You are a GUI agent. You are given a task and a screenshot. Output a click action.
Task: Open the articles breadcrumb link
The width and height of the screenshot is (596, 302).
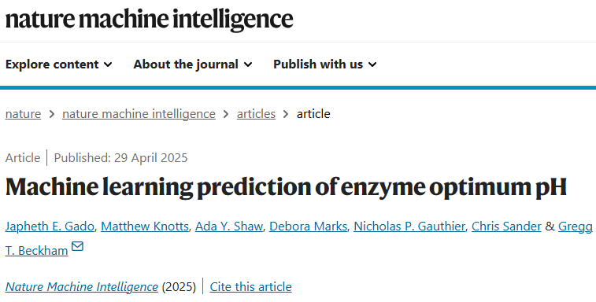pyautogui.click(x=256, y=114)
